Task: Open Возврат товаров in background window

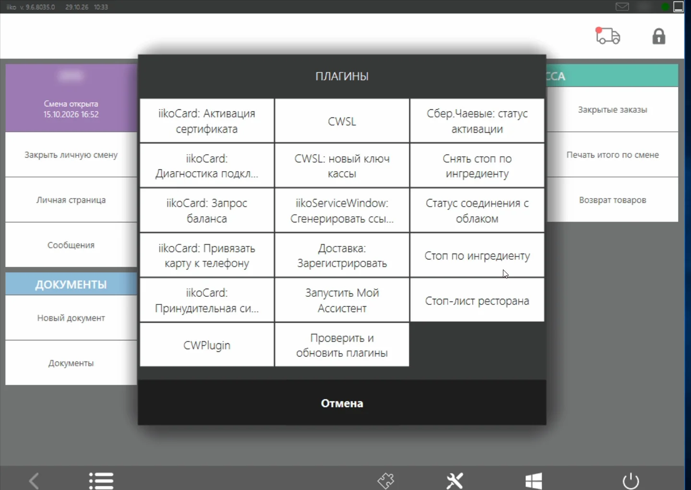Action: (x=612, y=200)
